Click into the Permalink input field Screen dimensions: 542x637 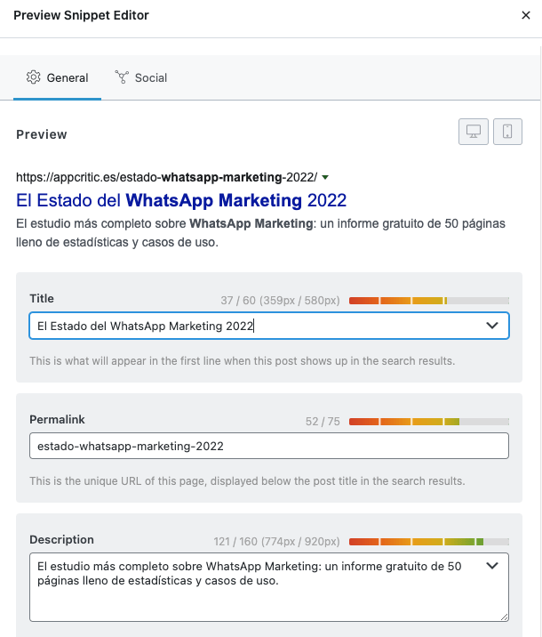point(267,446)
